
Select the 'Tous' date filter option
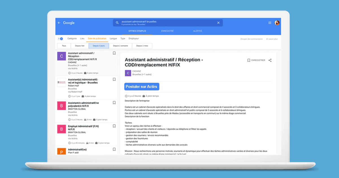64,45
